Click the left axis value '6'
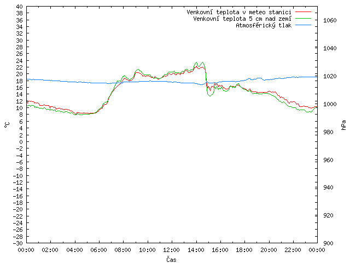The height and width of the screenshot is (263, 350). tap(21, 122)
